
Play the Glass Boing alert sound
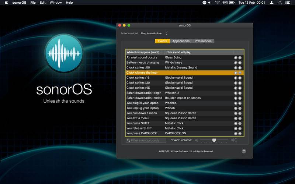coord(236,58)
